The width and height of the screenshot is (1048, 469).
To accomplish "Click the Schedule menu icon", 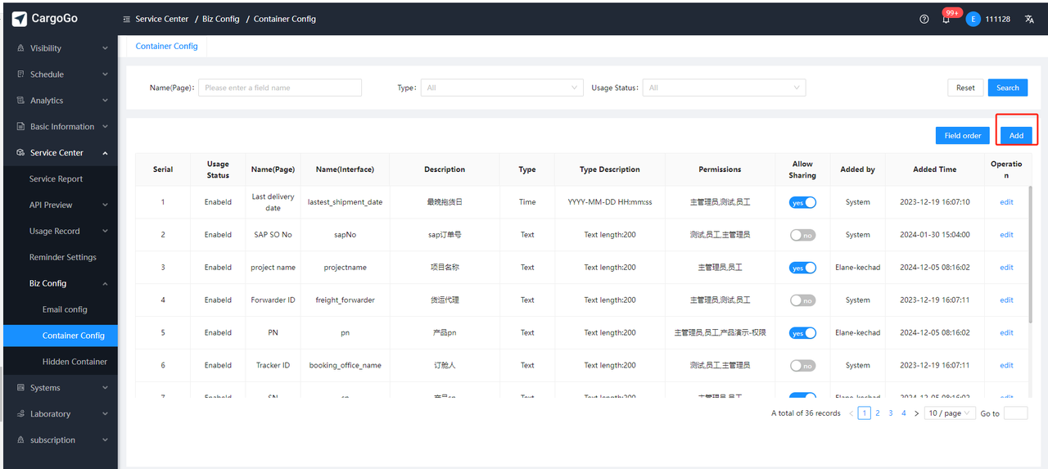I will (21, 74).
